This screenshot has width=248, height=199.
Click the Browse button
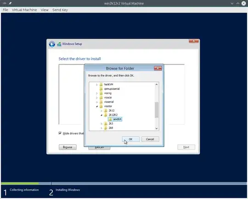click(68, 147)
